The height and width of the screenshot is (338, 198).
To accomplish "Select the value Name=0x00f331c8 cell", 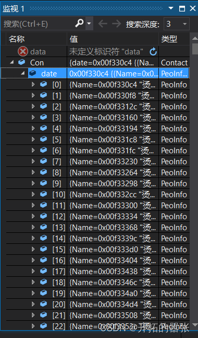I will [x=113, y=140].
